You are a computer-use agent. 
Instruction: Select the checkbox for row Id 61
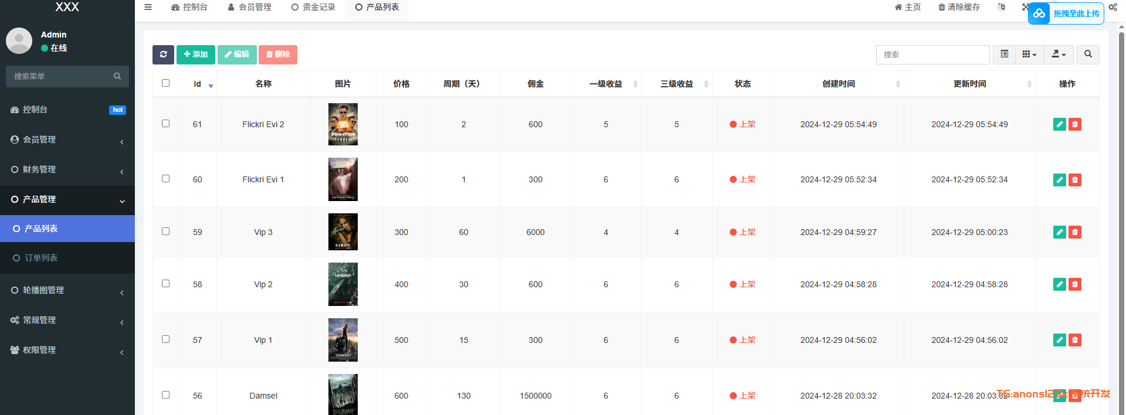click(x=165, y=124)
